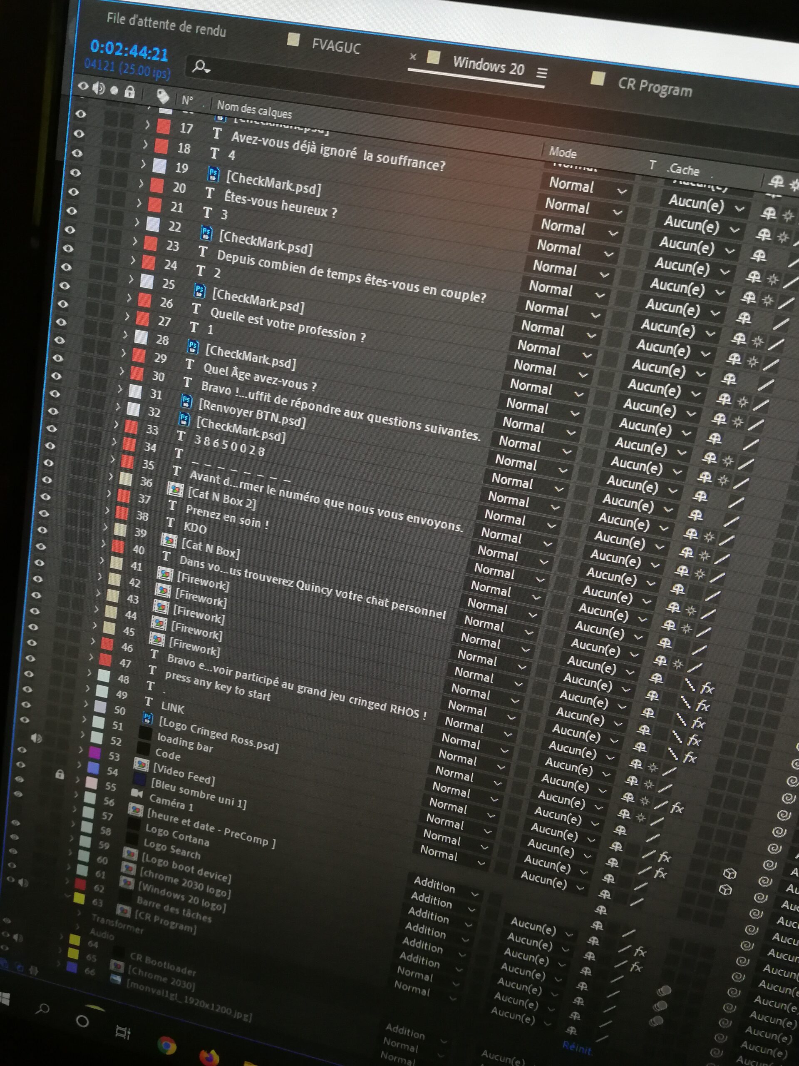Expand layer 25 CheckMark.psd arrow

tap(132, 279)
